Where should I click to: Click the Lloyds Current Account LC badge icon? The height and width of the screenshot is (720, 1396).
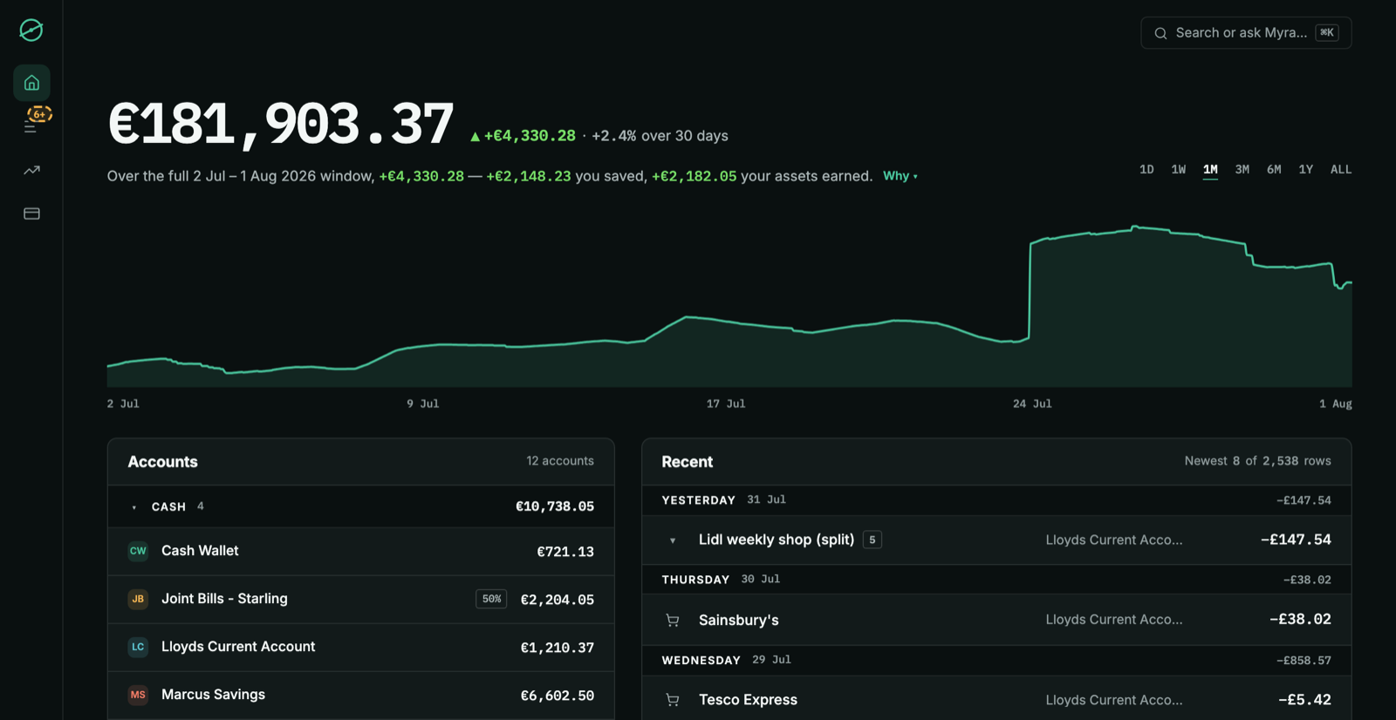(x=138, y=647)
